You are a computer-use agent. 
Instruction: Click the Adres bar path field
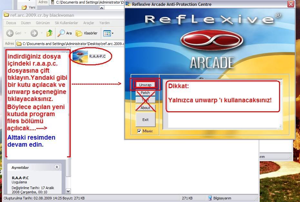(70, 44)
